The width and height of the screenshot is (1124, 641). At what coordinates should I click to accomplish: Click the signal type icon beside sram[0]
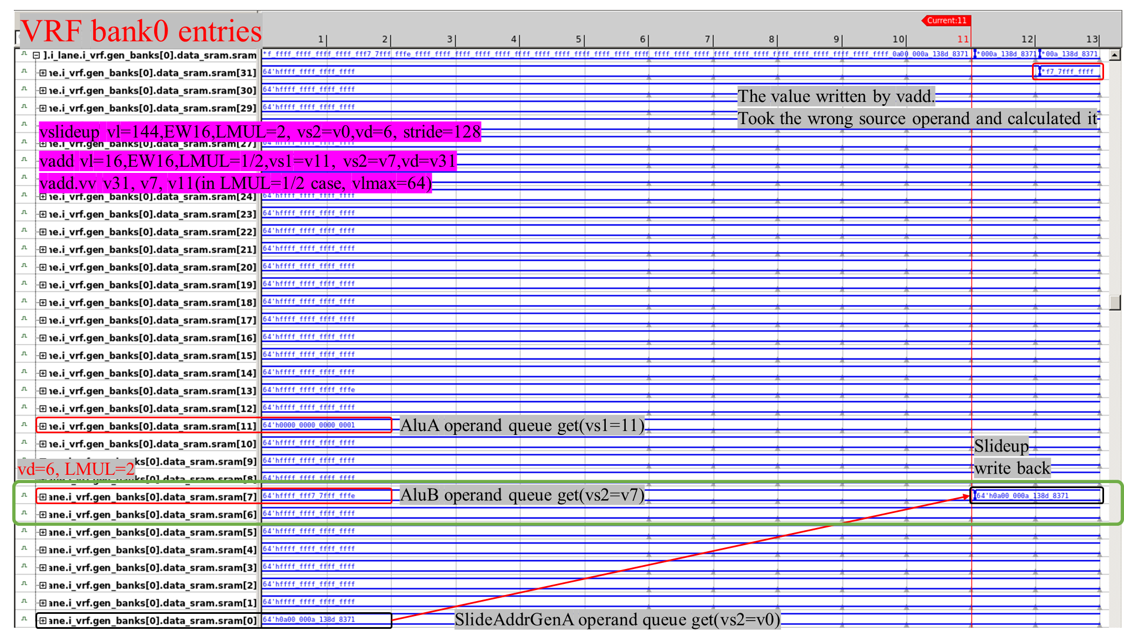[24, 619]
